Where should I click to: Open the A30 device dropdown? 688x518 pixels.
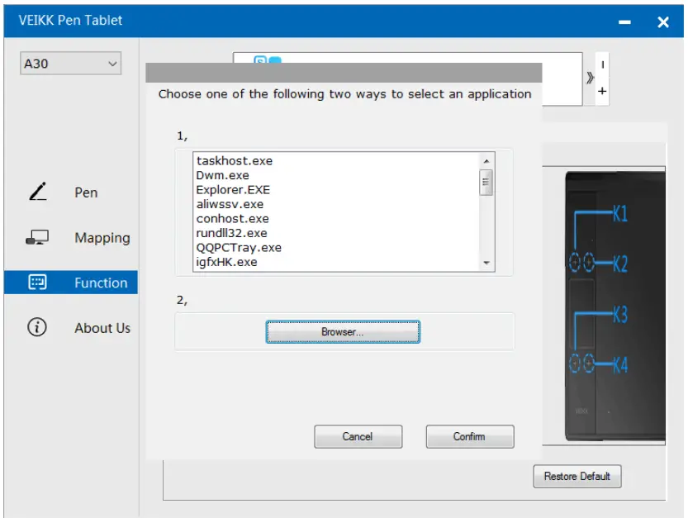(x=71, y=64)
